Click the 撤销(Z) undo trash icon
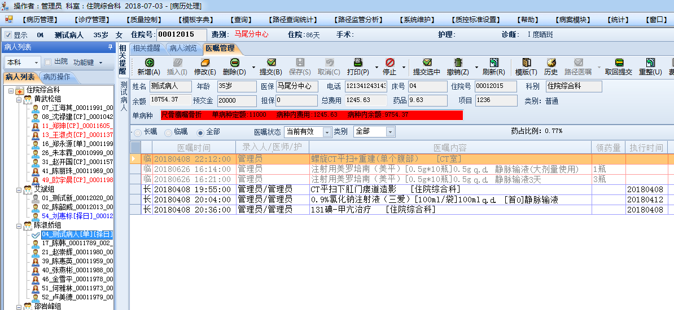 pos(458,63)
